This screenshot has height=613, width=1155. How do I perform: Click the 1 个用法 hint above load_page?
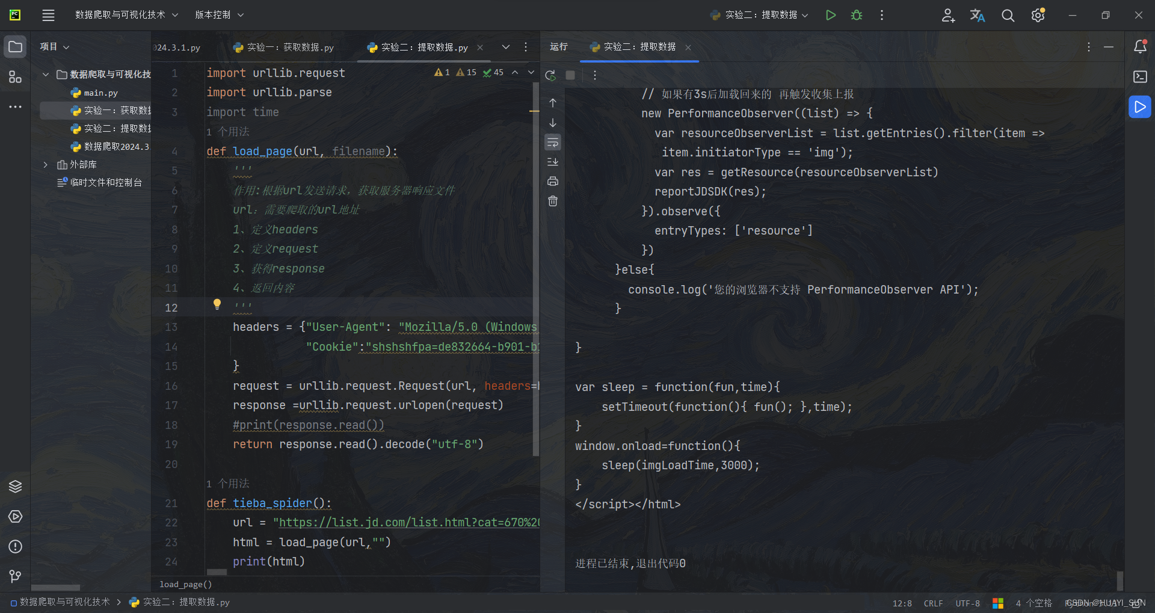point(227,132)
